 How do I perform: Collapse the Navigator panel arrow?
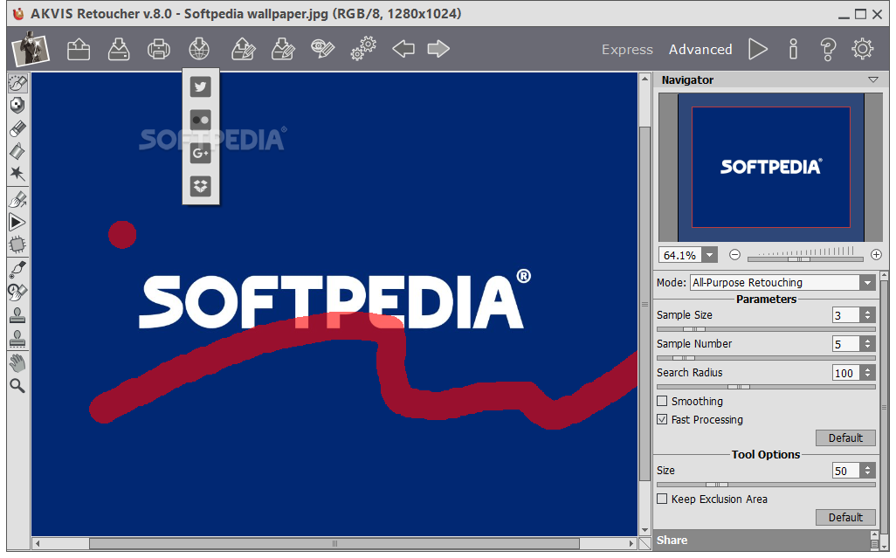pyautogui.click(x=872, y=80)
